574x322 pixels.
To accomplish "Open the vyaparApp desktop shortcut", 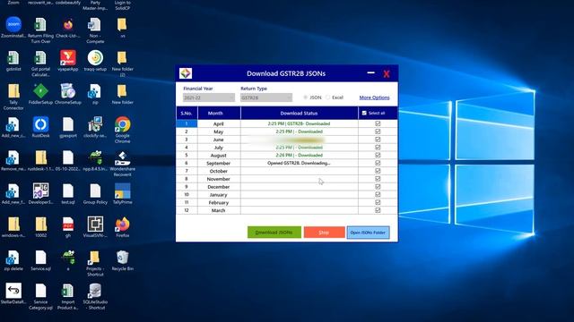I will tap(68, 57).
